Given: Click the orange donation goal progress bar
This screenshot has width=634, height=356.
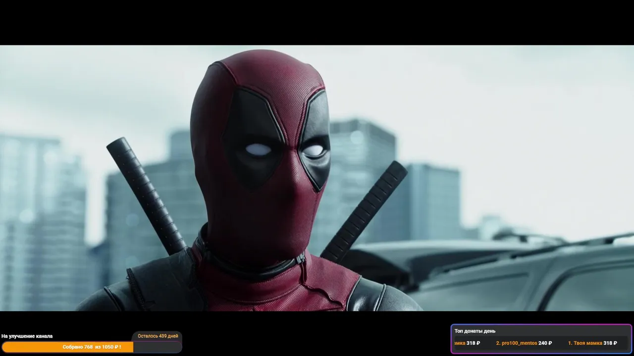Looking at the screenshot, I should pyautogui.click(x=92, y=347).
